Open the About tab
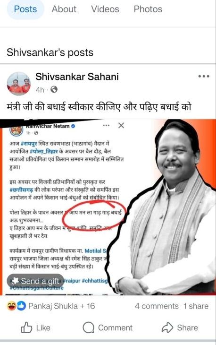Screen dimensions: 216x345 click(64, 9)
